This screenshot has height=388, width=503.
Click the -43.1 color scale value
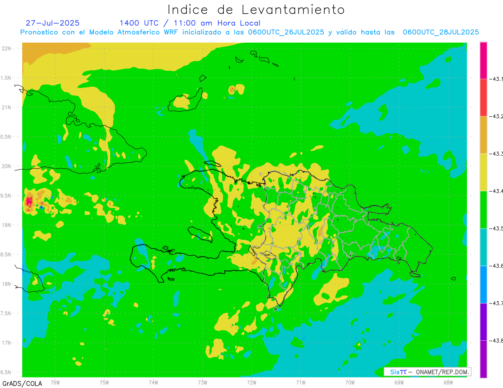click(496, 79)
